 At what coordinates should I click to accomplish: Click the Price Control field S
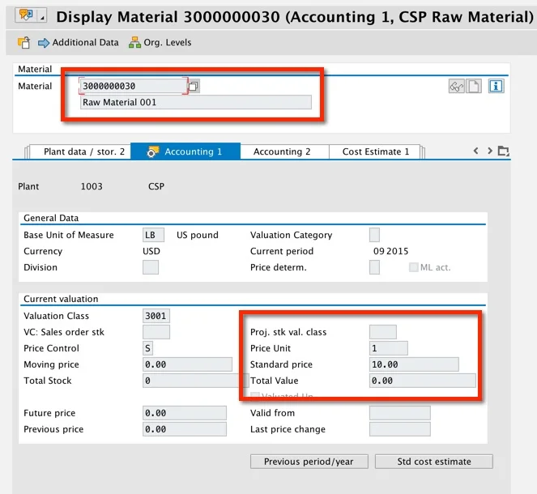click(147, 348)
